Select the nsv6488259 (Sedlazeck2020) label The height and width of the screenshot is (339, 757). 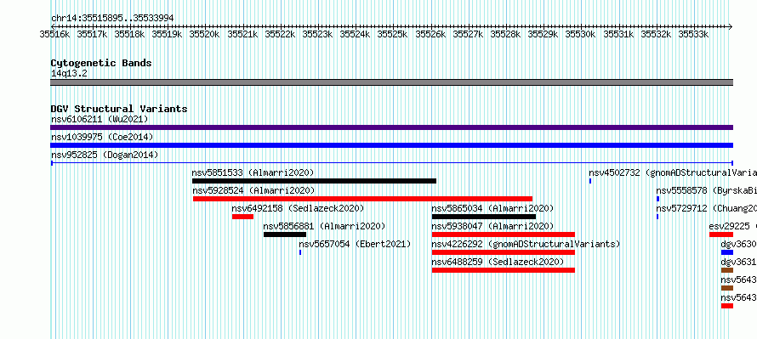pyautogui.click(x=498, y=262)
